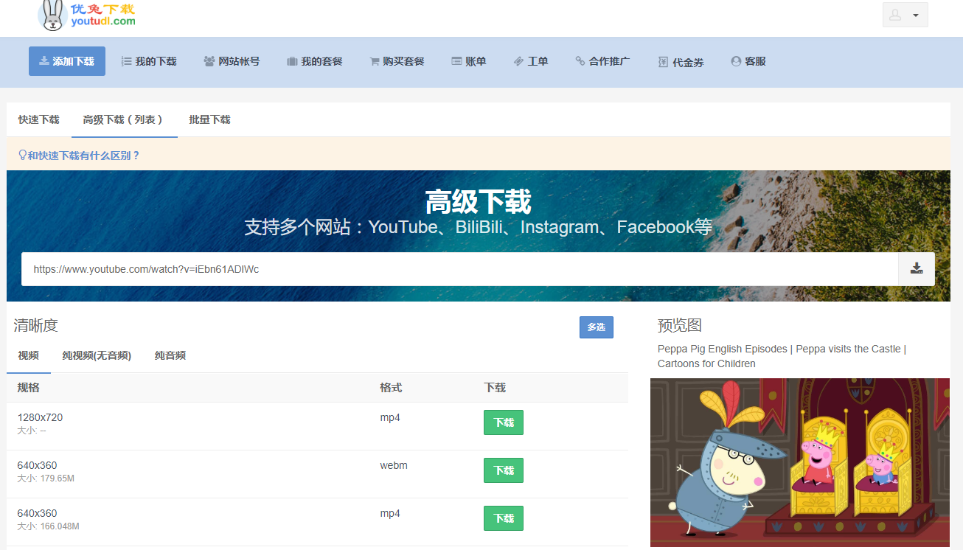This screenshot has width=963, height=550.
Task: Click the 格式 column header
Action: 392,388
